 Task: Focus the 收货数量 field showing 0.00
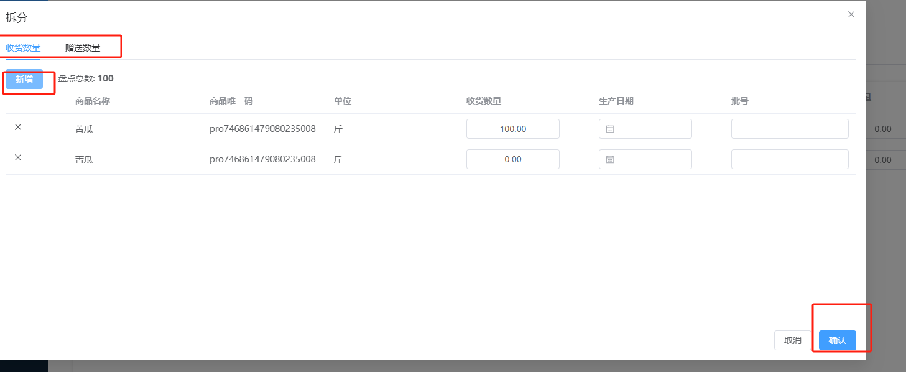pyautogui.click(x=512, y=159)
